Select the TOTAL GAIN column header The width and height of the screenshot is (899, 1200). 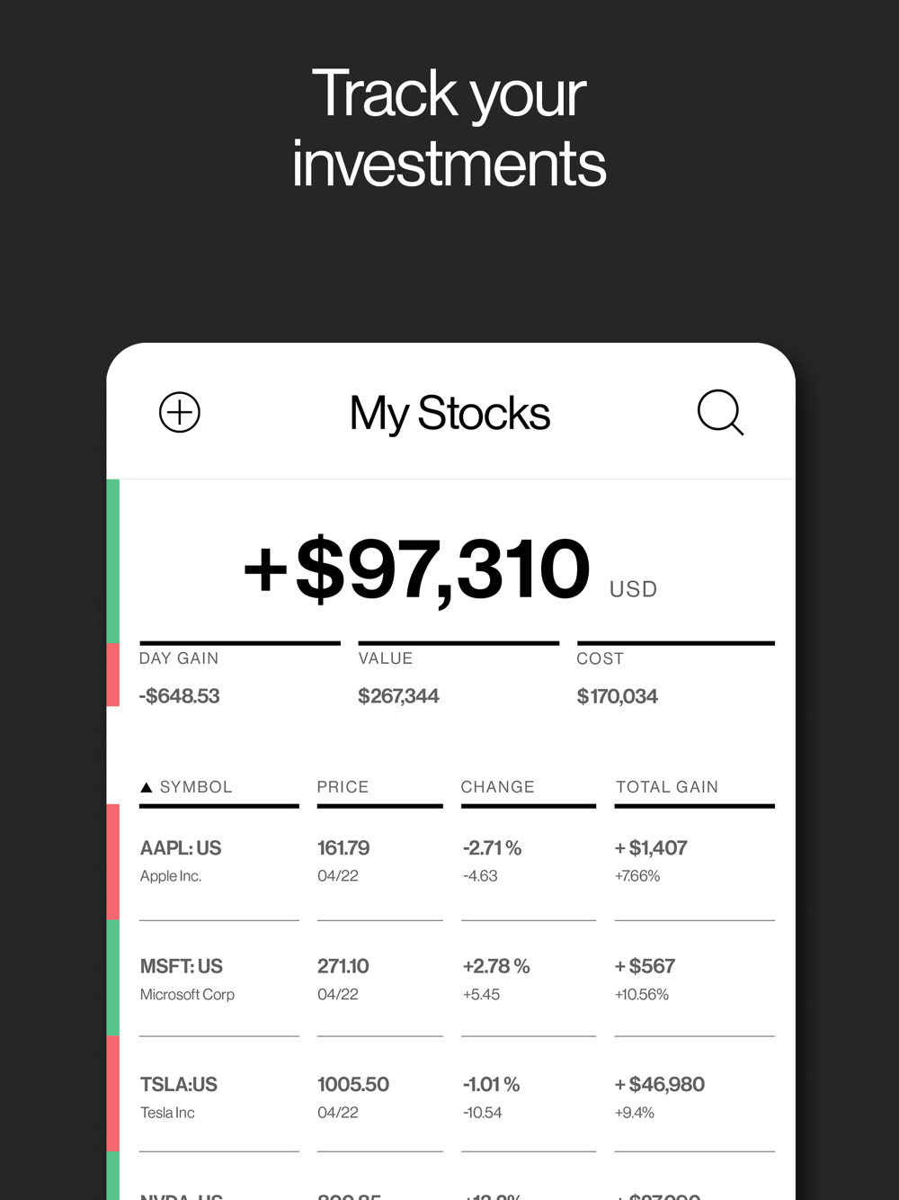tap(667, 787)
